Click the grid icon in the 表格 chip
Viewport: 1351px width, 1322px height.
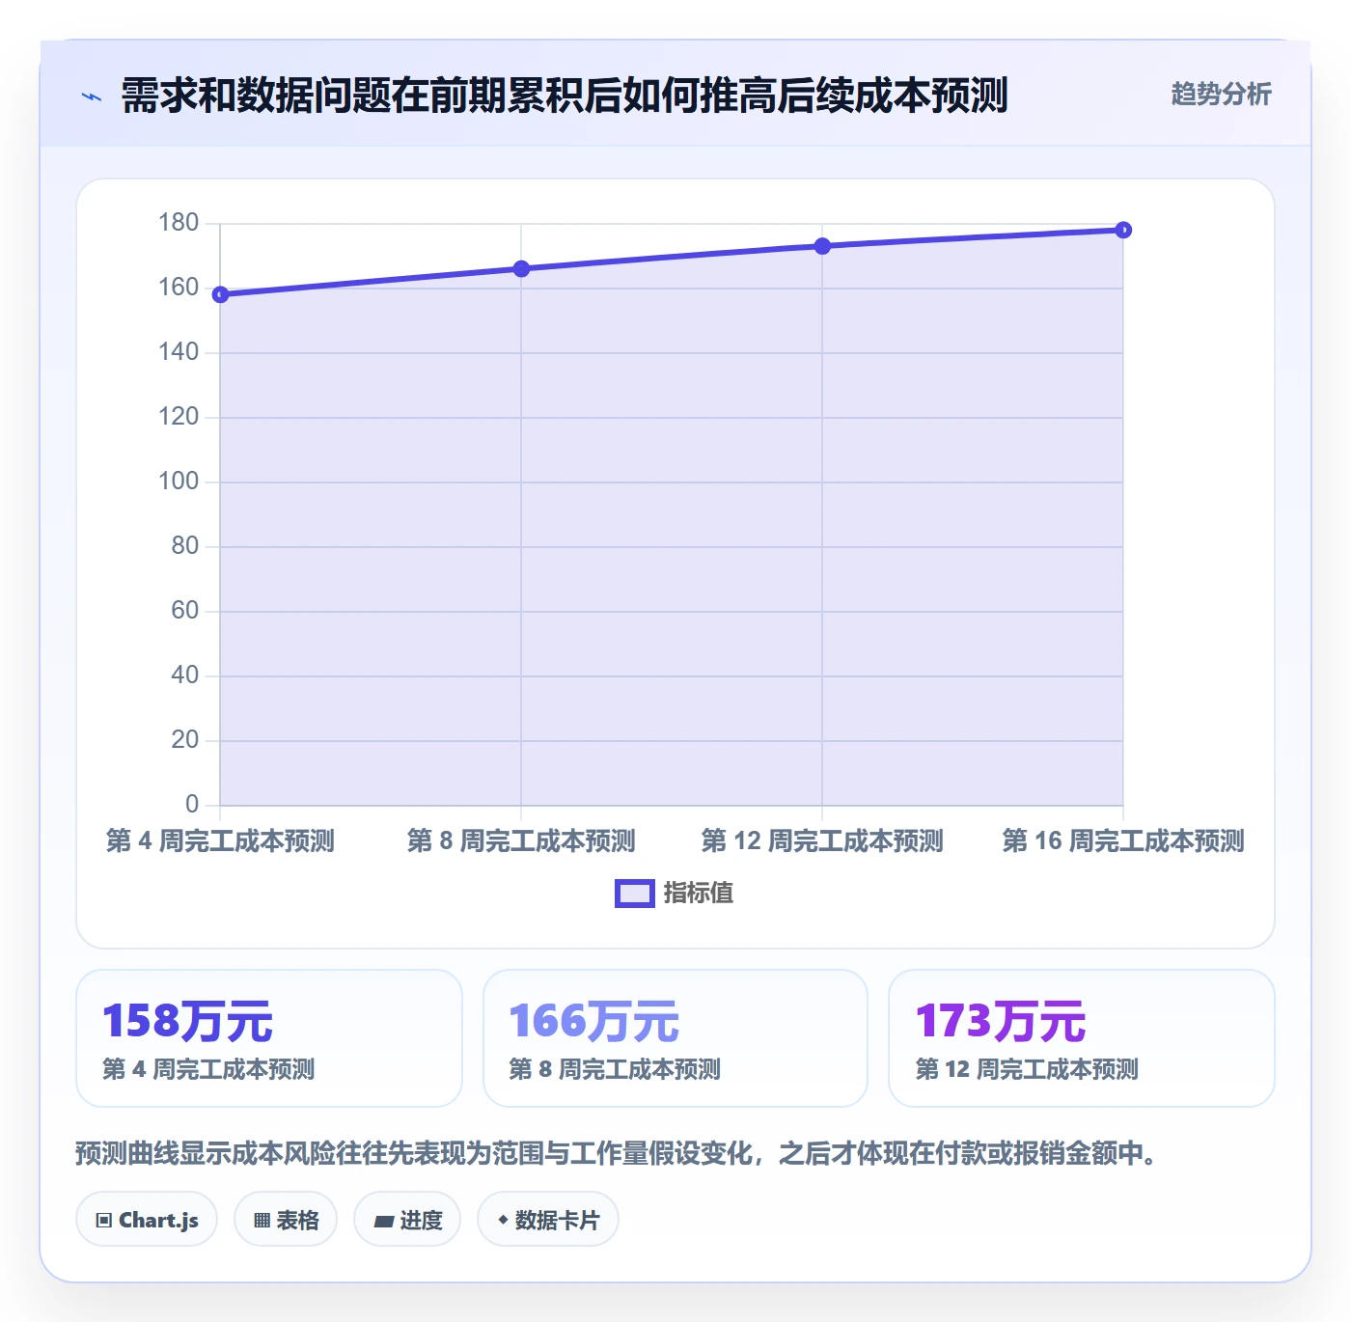click(262, 1221)
